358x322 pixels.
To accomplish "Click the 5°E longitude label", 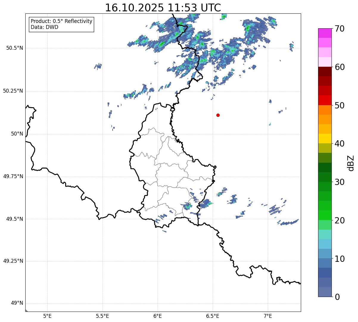I will coord(47,316).
